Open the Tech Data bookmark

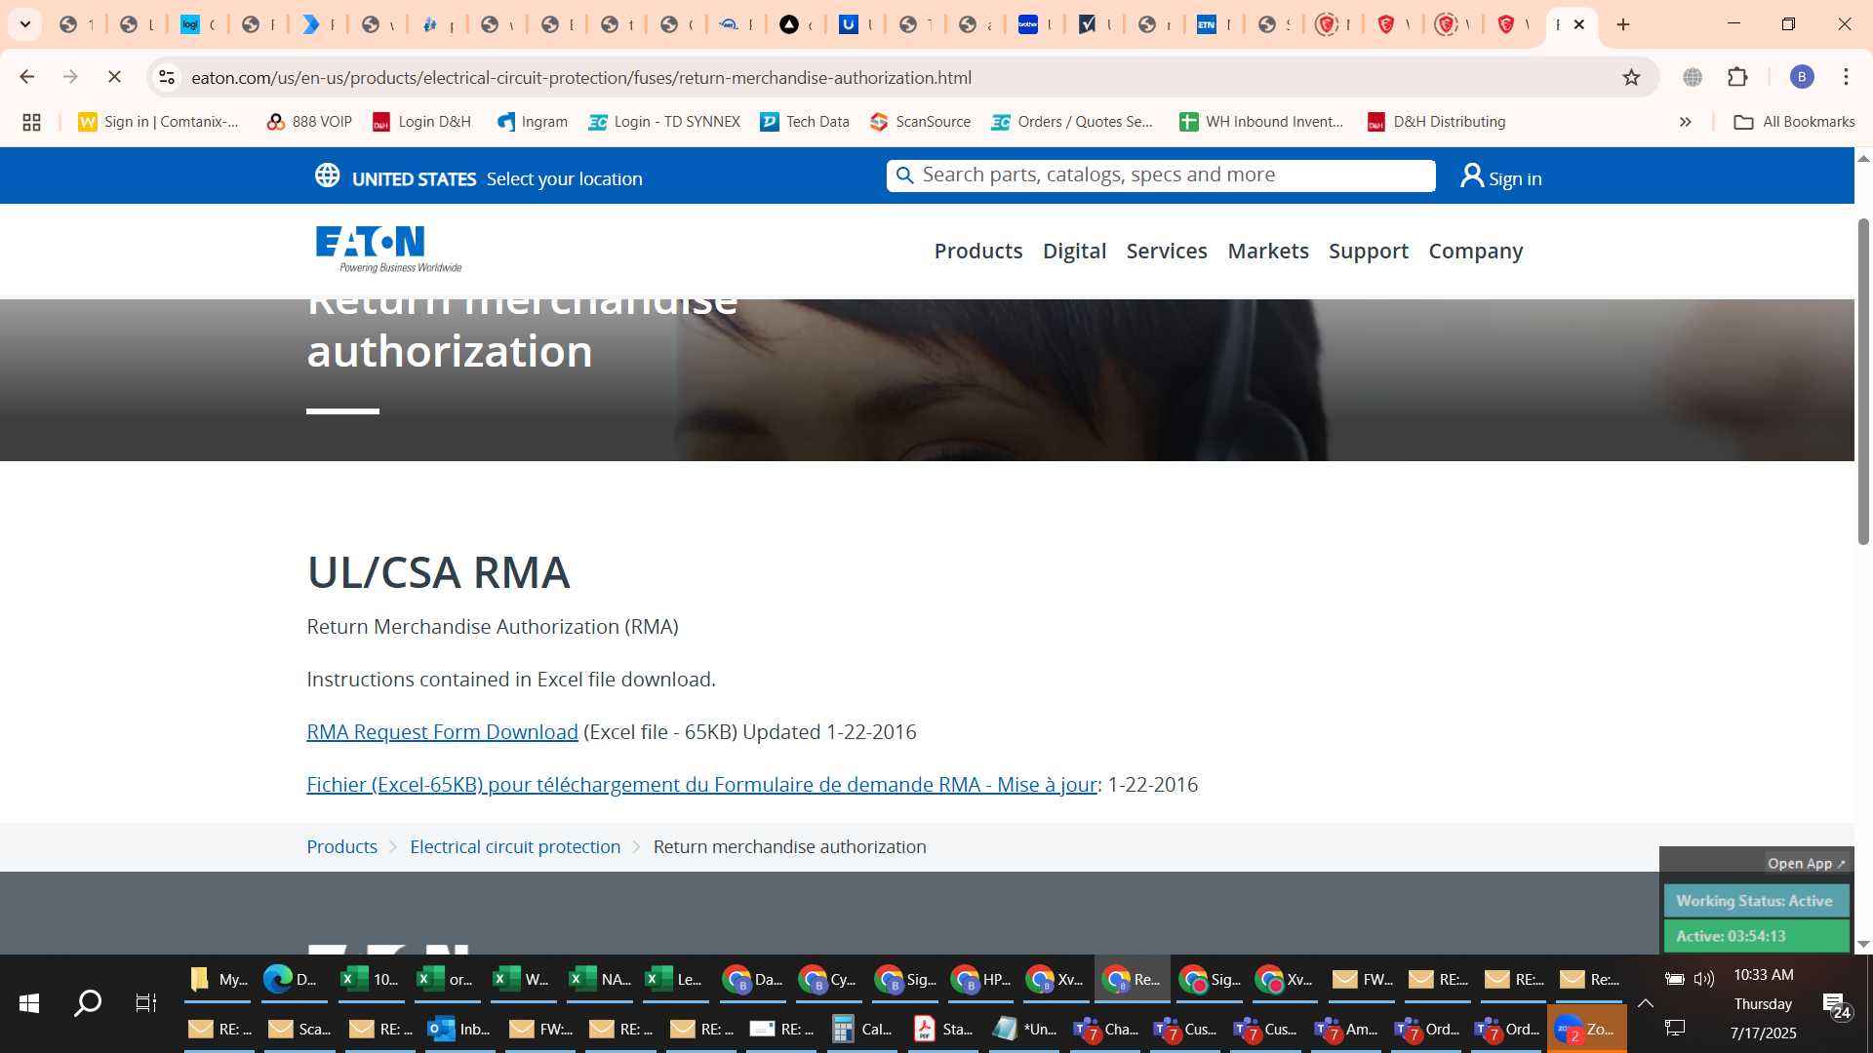tap(805, 122)
